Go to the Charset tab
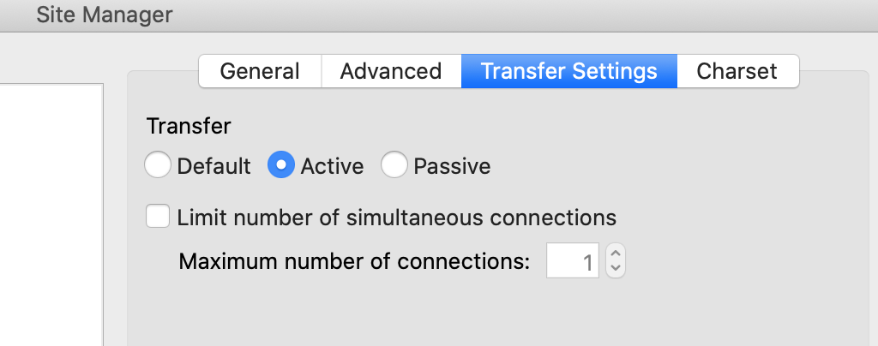Viewport: 878px width, 346px height. [x=737, y=71]
